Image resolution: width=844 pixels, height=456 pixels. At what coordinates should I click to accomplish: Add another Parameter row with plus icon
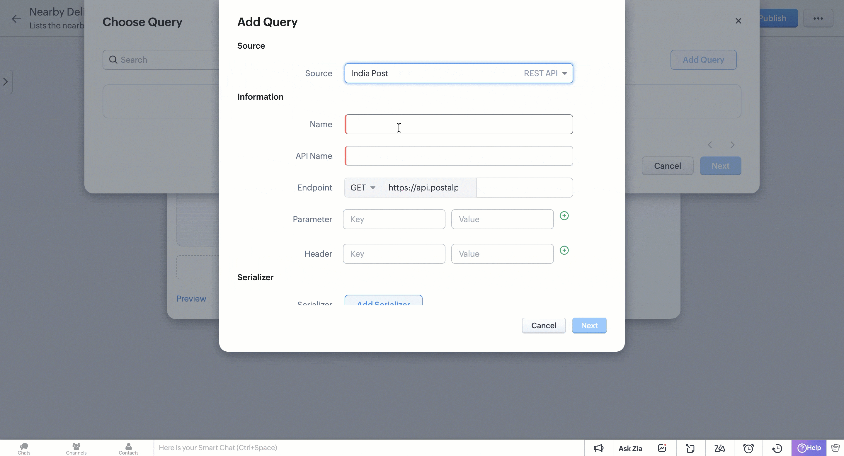[564, 216]
